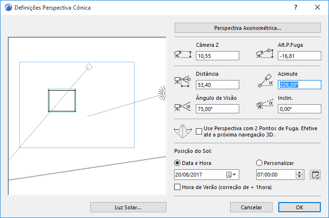Viewport: 329px width, 218px height.
Task: Click the help question mark button
Action: coord(295,8)
